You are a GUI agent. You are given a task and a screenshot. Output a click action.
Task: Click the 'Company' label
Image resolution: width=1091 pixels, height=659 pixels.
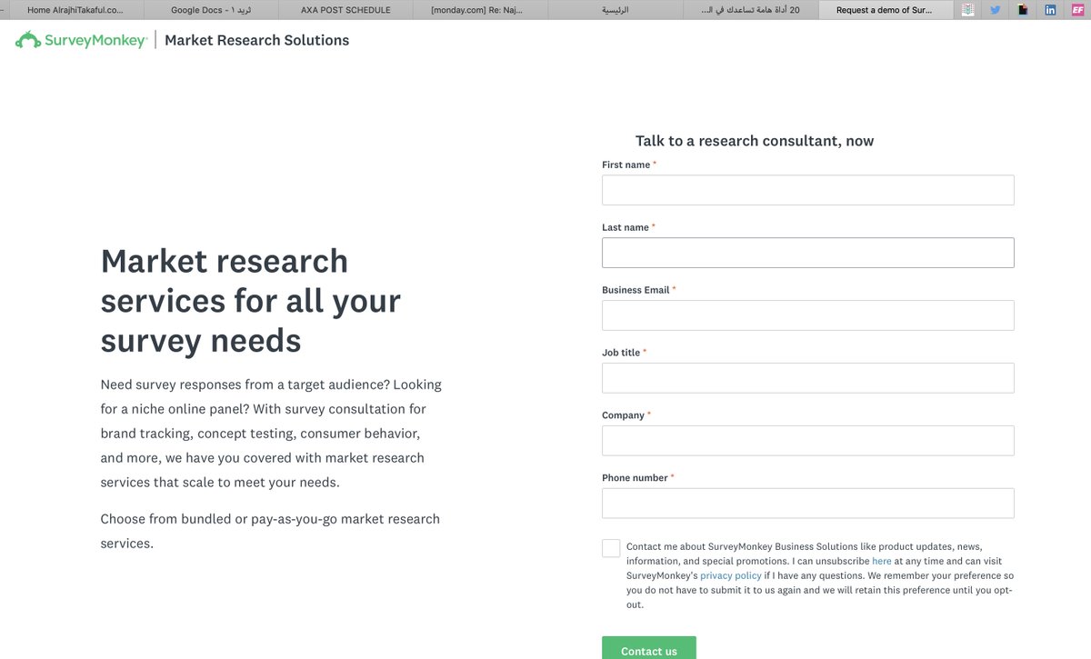click(x=623, y=415)
